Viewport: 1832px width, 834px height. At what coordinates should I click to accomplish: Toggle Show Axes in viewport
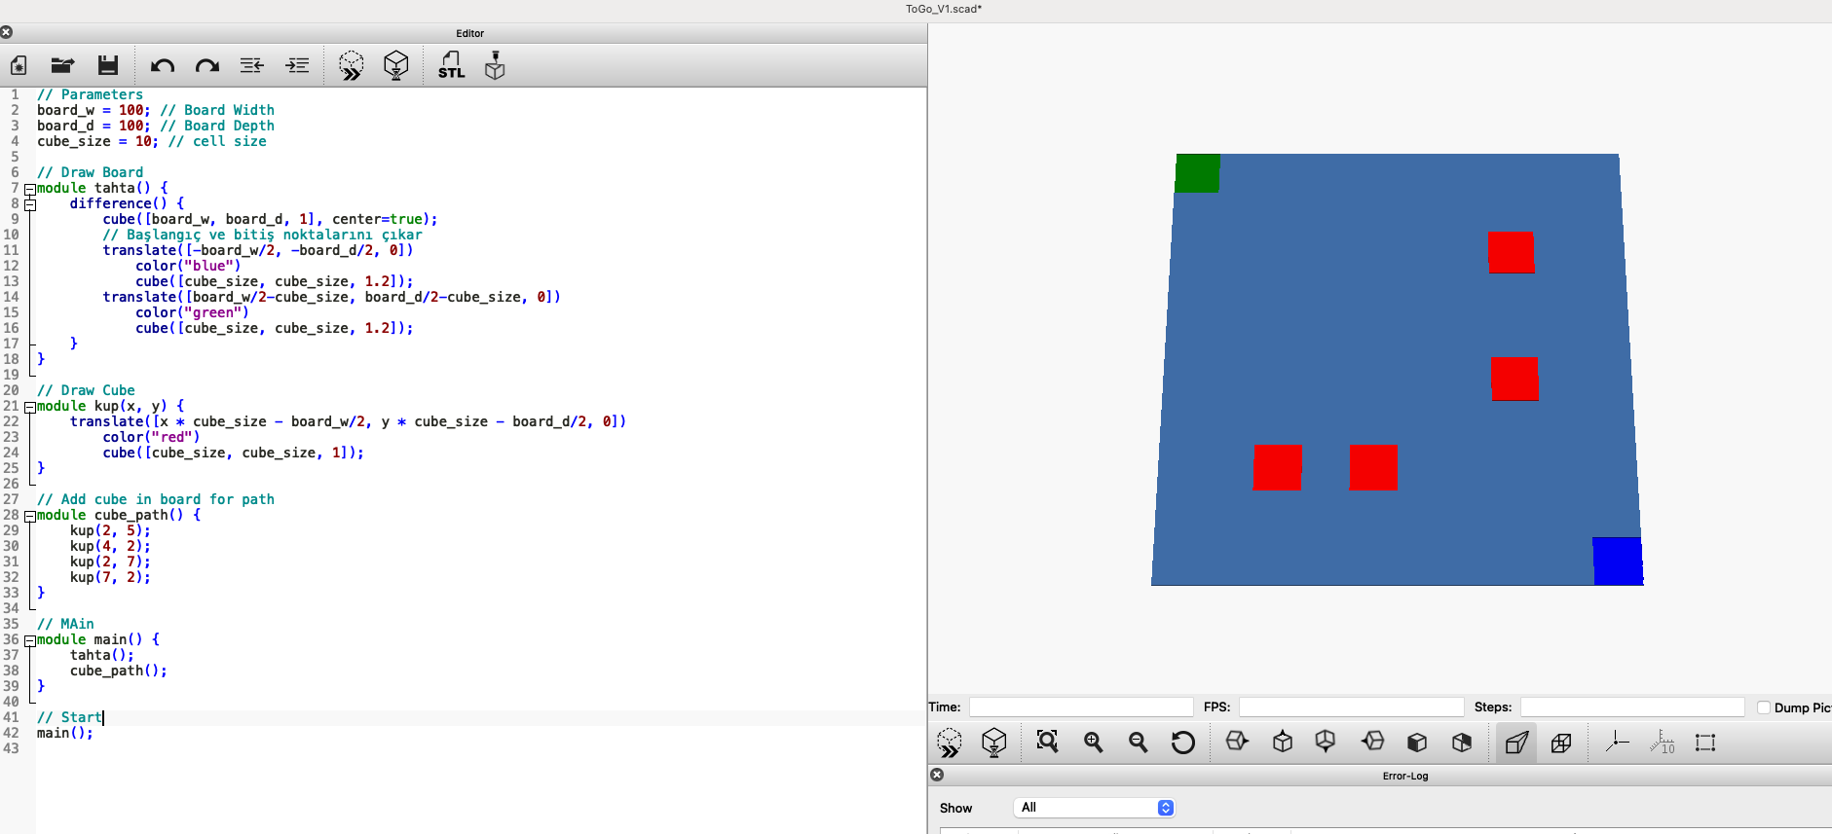pos(1617,742)
